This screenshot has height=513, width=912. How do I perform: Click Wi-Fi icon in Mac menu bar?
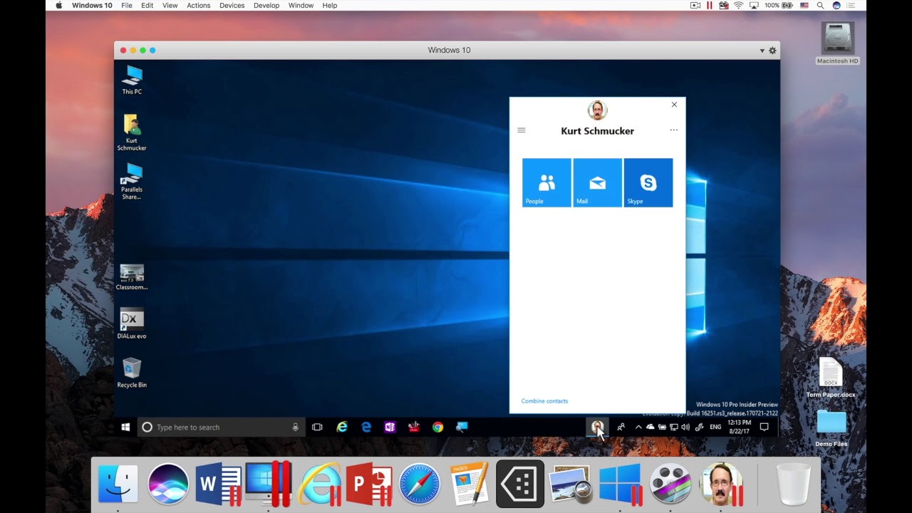tap(738, 5)
